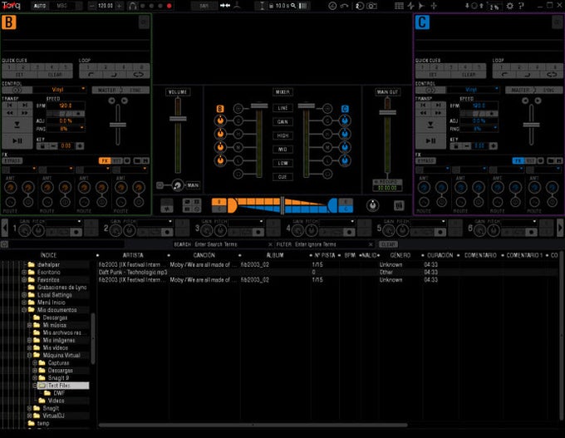565x438 pixels.
Task: Sort by GÉNERO column header
Action: [x=400, y=255]
